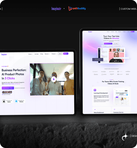Click the 'Customer Service' card title
The image size is (137, 148).
pyautogui.click(x=118, y=112)
